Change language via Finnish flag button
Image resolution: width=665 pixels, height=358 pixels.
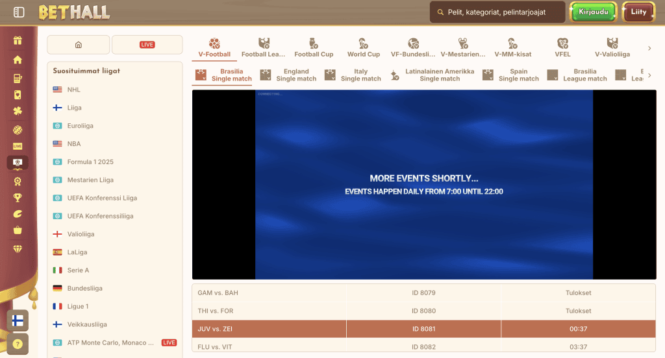click(18, 321)
